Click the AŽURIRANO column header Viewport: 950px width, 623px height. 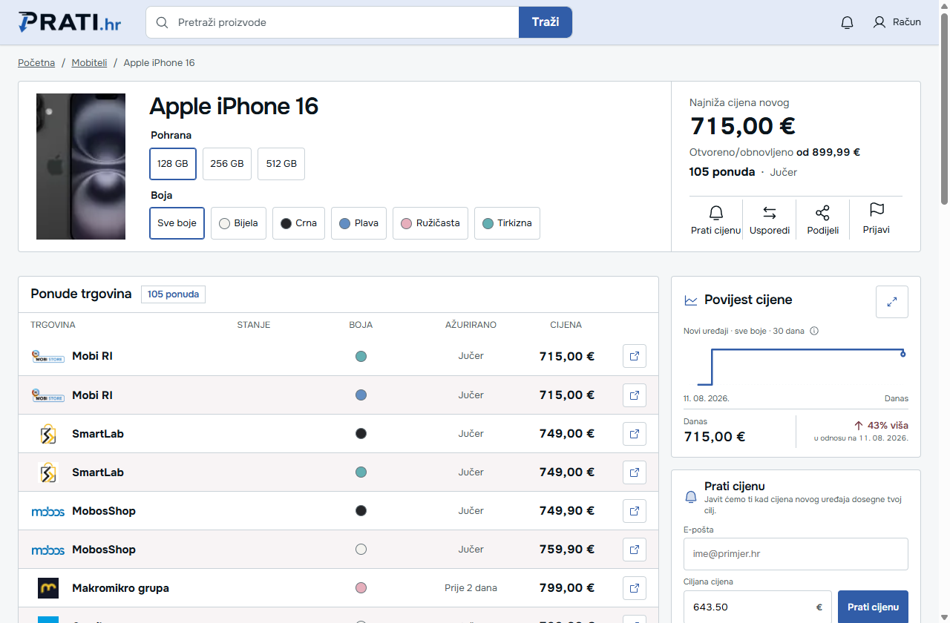click(x=471, y=325)
